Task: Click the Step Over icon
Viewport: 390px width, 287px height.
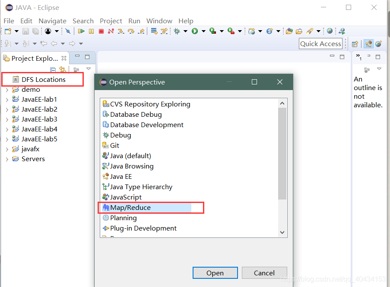Action: click(x=131, y=31)
